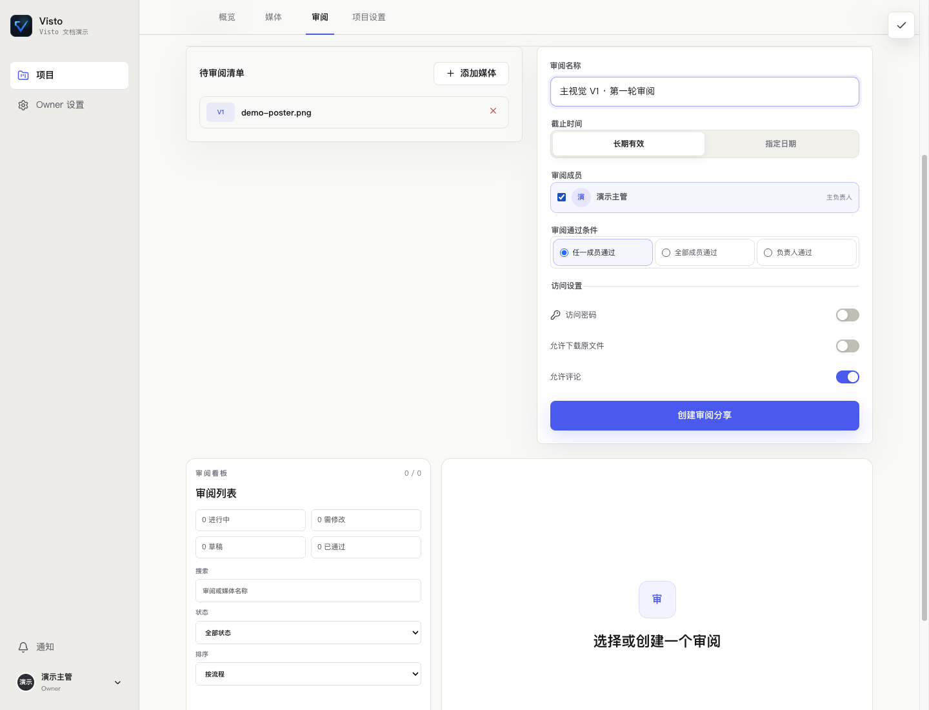Image resolution: width=929 pixels, height=710 pixels.
Task: Click the checkmark button at top right
Action: pos(901,25)
